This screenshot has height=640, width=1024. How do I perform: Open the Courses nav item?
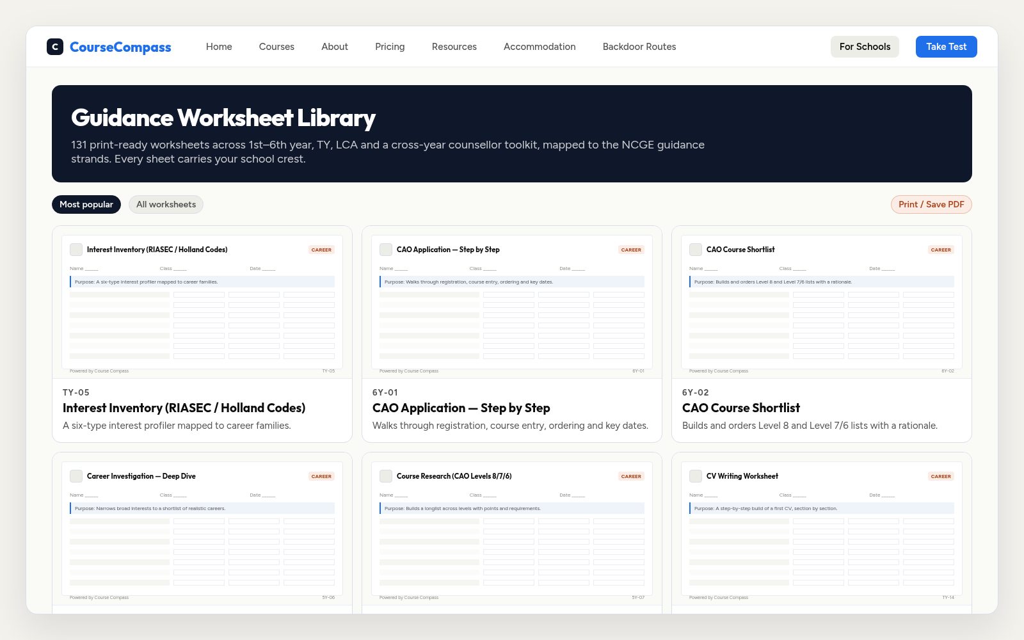[x=276, y=47]
